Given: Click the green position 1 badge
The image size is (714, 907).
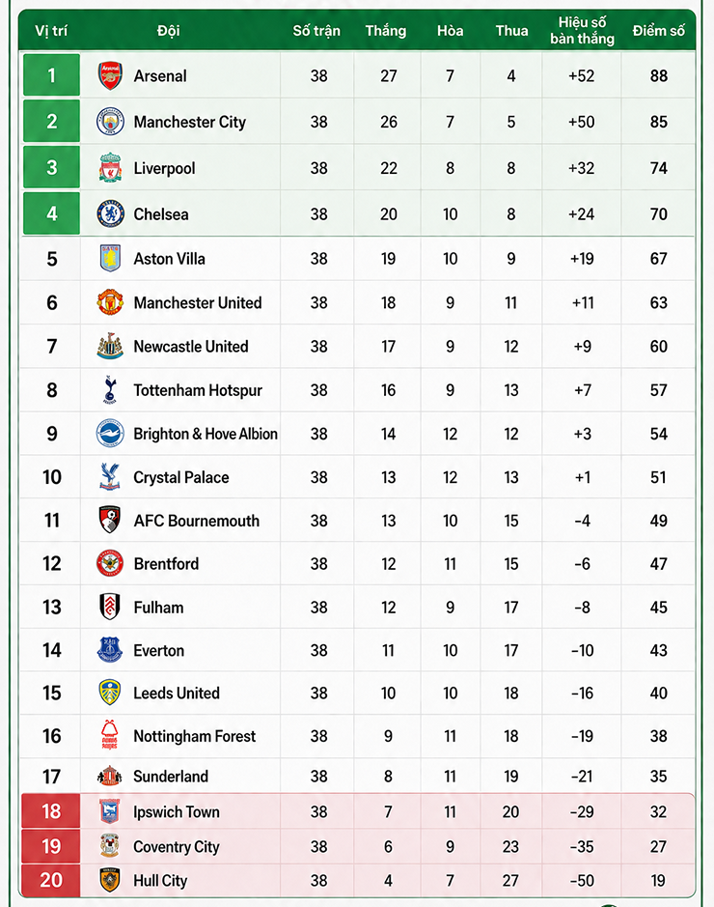Looking at the screenshot, I should point(51,75).
